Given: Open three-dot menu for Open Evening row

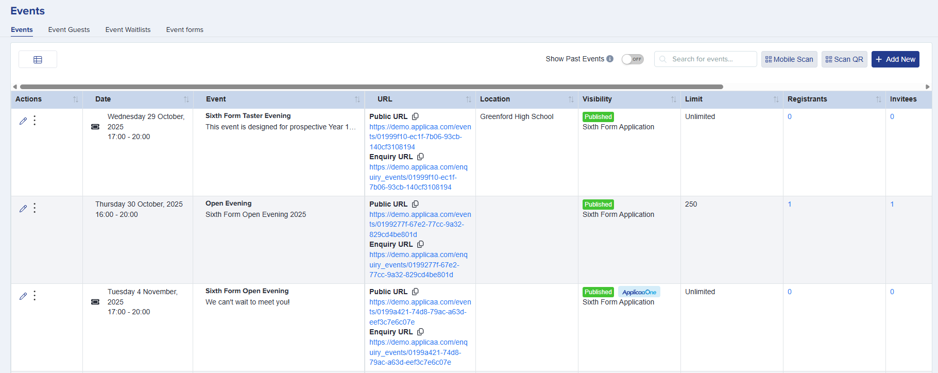Looking at the screenshot, I should coord(35,208).
